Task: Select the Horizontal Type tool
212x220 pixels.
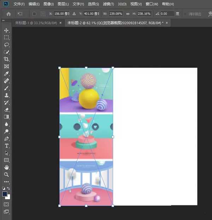Action: pyautogui.click(x=6, y=146)
